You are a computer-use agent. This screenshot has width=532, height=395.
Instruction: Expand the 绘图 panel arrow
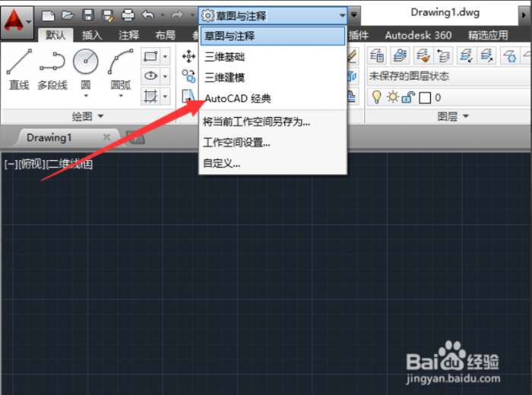coord(100,116)
